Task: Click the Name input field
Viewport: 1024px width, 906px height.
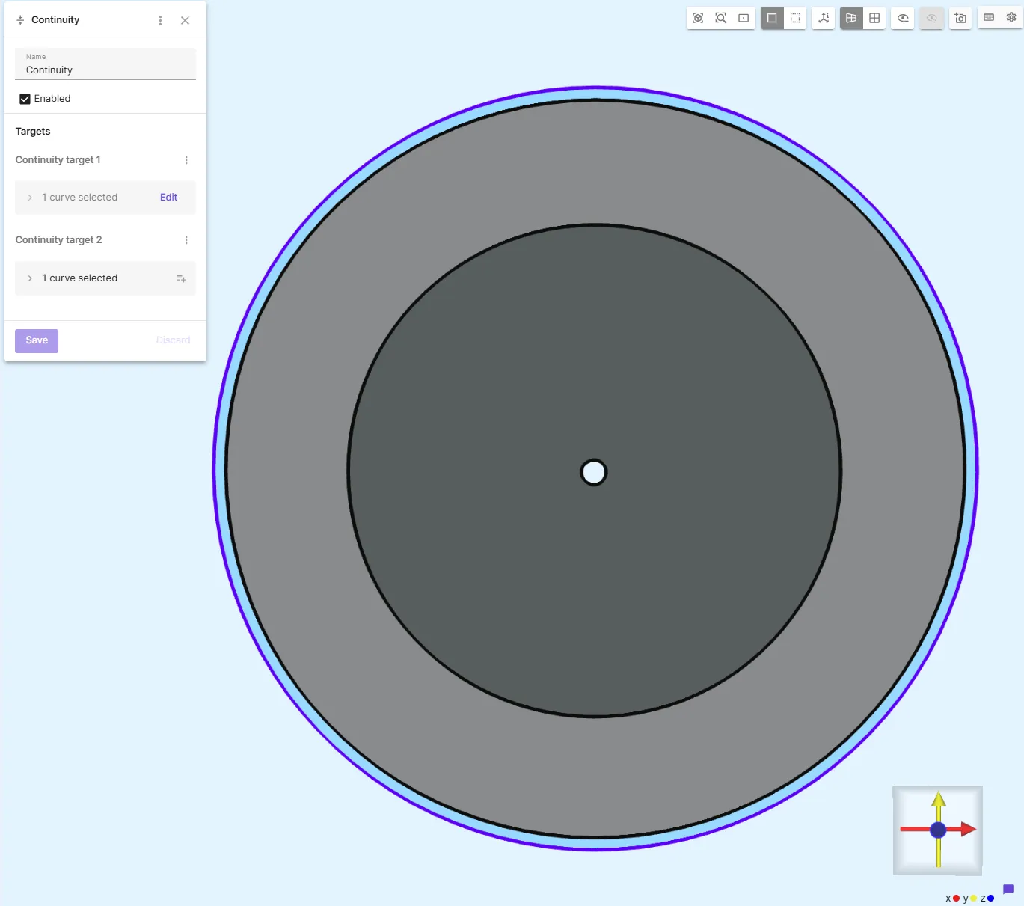Action: click(x=105, y=64)
